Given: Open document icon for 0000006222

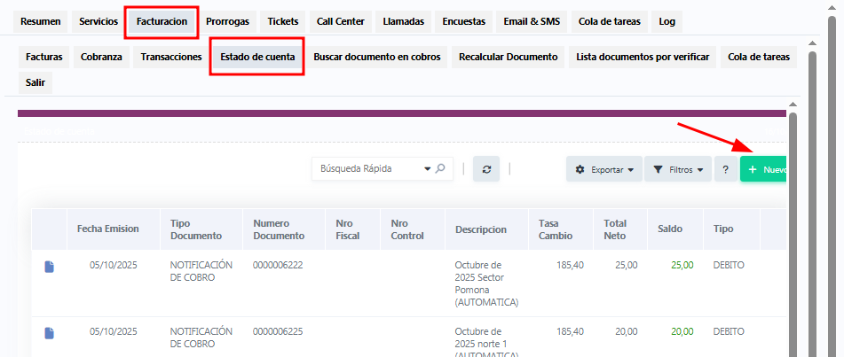Looking at the screenshot, I should tap(50, 266).
